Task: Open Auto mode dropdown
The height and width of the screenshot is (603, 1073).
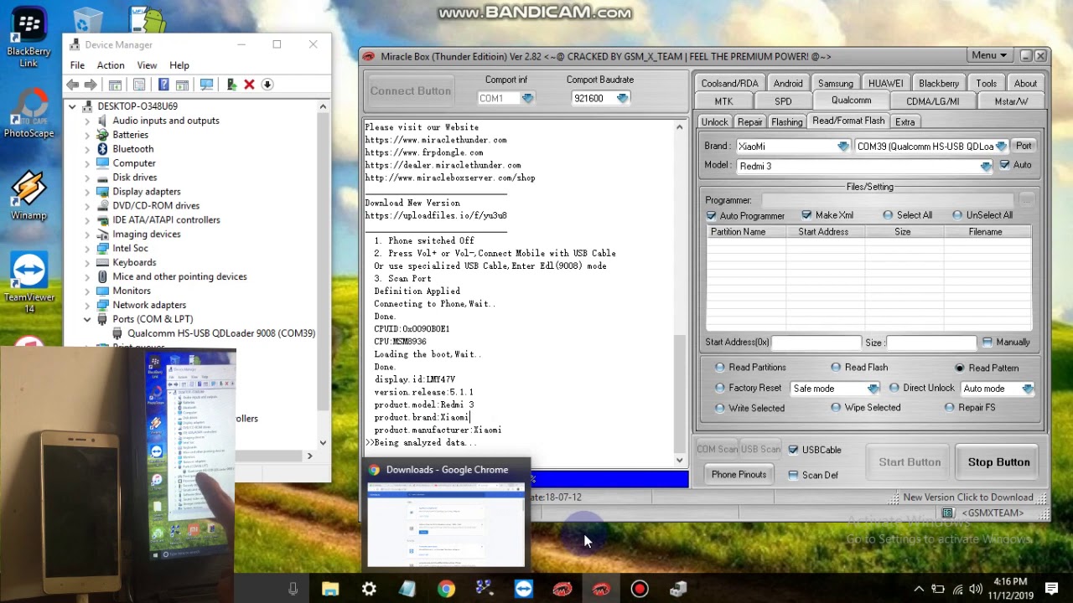Action: point(1028,389)
